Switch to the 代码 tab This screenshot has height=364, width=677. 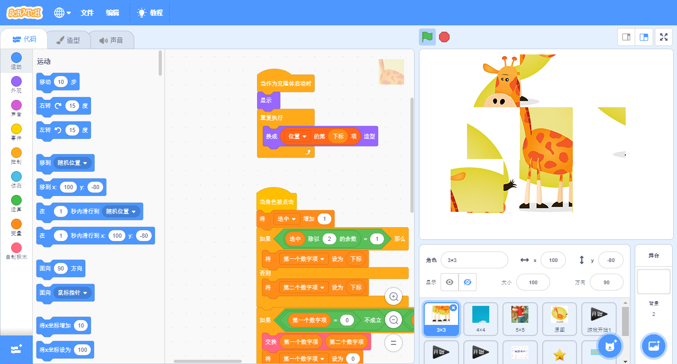click(x=24, y=39)
